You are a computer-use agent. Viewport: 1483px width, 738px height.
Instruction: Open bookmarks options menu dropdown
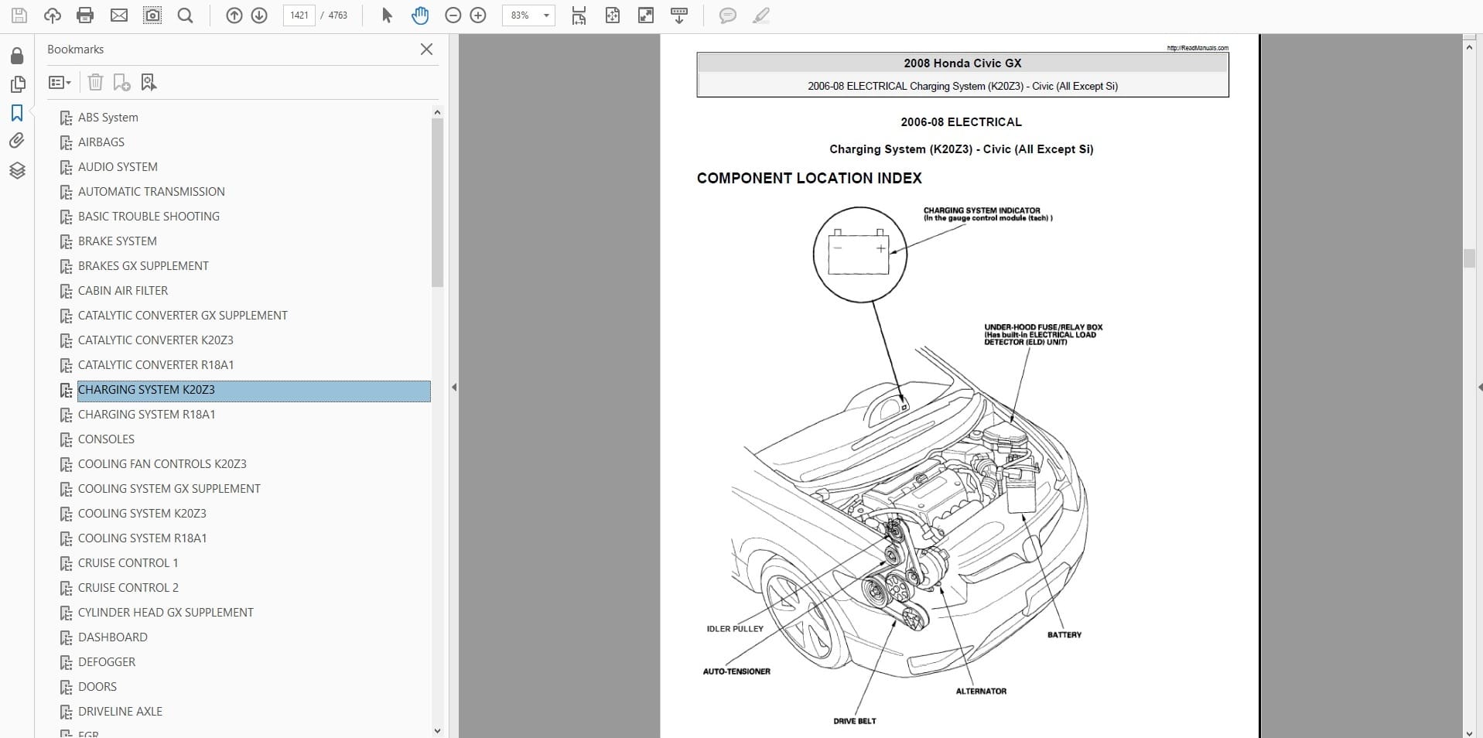60,82
